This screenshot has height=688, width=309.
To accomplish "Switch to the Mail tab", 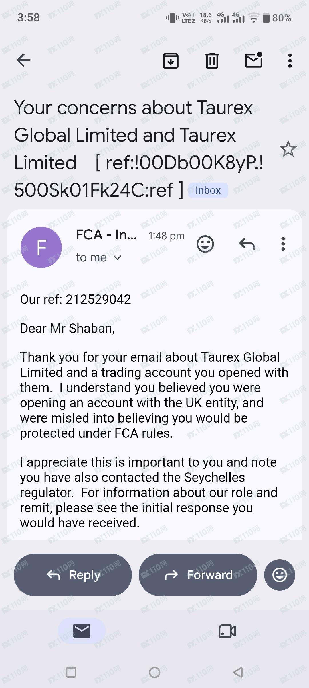I will tap(82, 631).
